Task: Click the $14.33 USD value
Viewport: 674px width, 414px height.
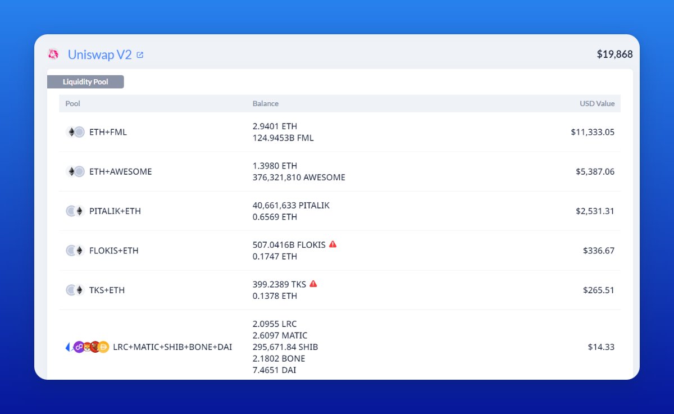Action: pos(601,347)
